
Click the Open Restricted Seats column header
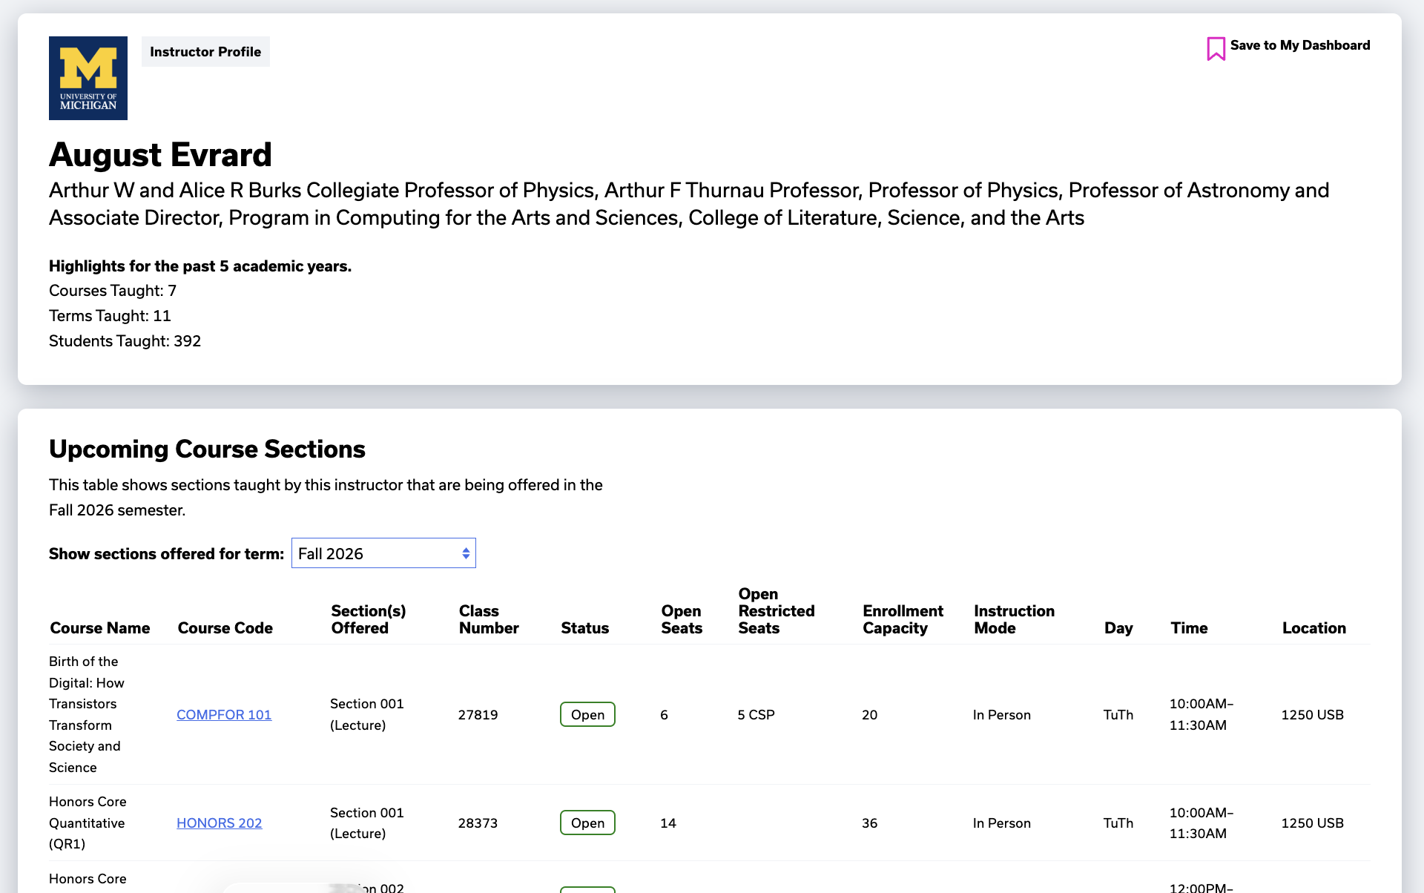pyautogui.click(x=777, y=611)
